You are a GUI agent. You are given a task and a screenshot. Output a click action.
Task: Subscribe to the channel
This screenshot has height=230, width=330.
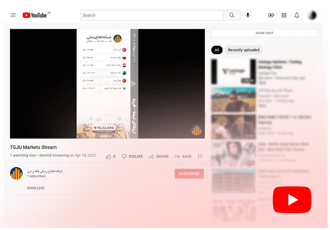click(x=189, y=174)
